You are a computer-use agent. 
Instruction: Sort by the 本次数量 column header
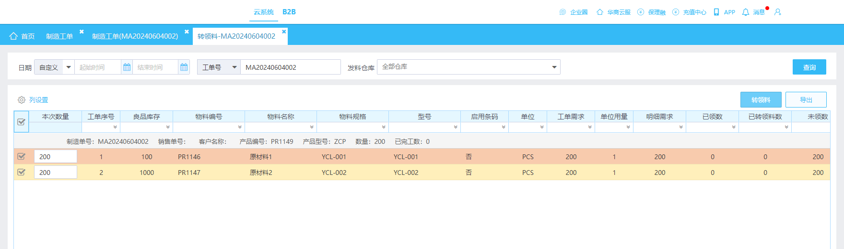click(x=56, y=117)
